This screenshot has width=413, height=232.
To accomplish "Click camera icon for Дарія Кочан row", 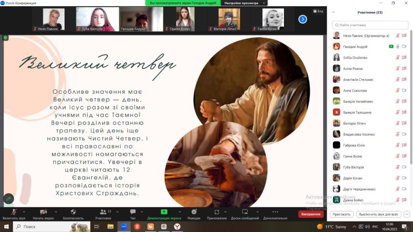I will (404, 178).
